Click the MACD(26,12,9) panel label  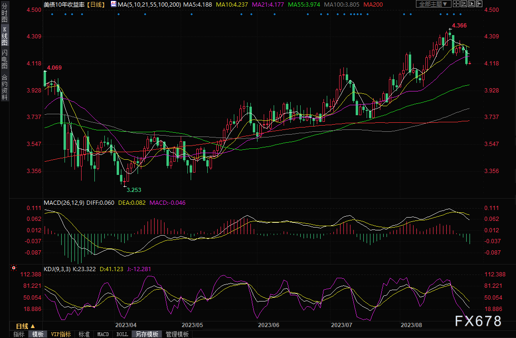point(65,202)
